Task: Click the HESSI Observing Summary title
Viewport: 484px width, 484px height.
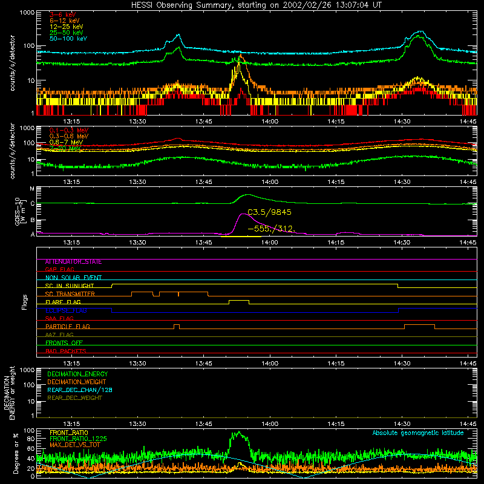Action: [x=256, y=5]
